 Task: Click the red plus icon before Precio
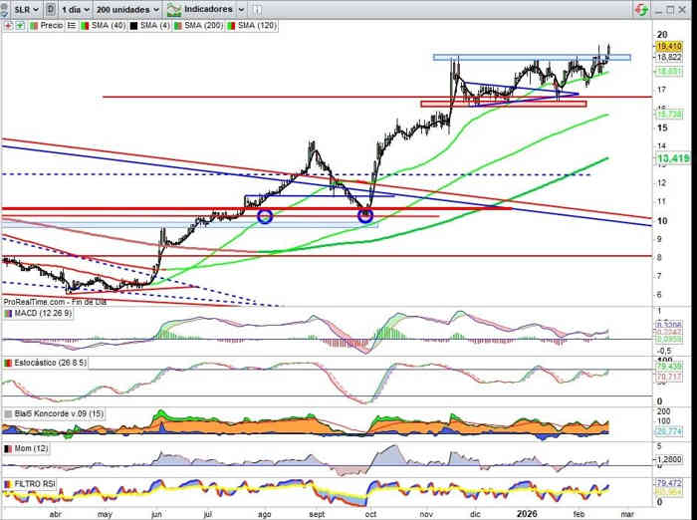point(8,24)
